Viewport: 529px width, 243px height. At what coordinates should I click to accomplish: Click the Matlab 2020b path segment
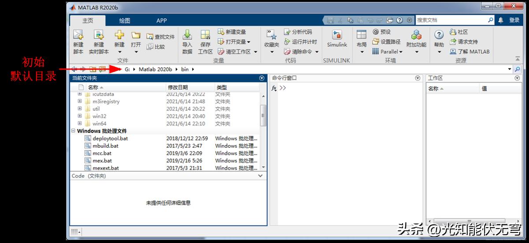(x=155, y=69)
